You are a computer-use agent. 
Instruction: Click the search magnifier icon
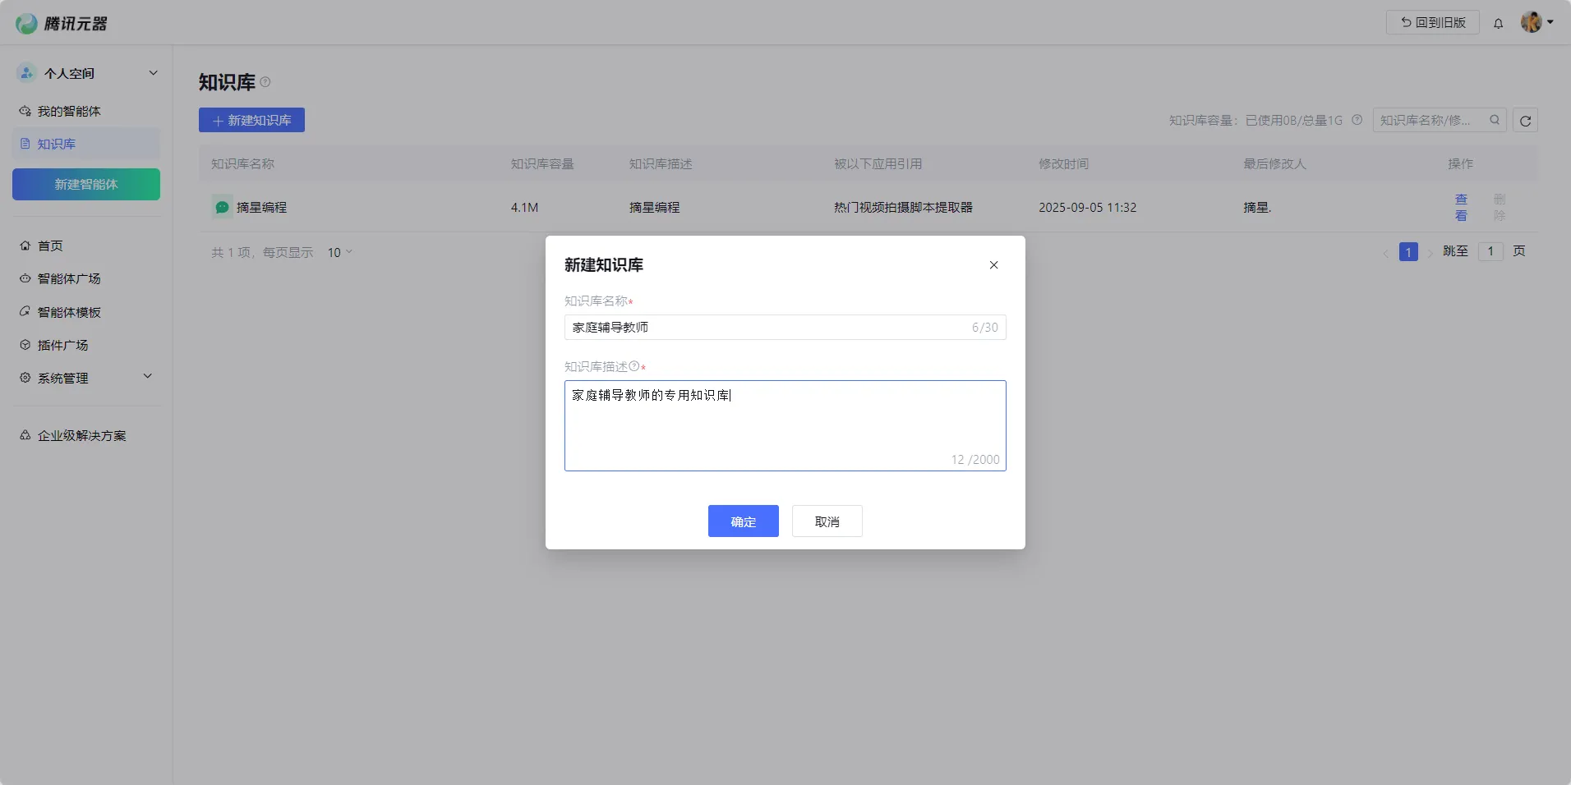(x=1495, y=120)
